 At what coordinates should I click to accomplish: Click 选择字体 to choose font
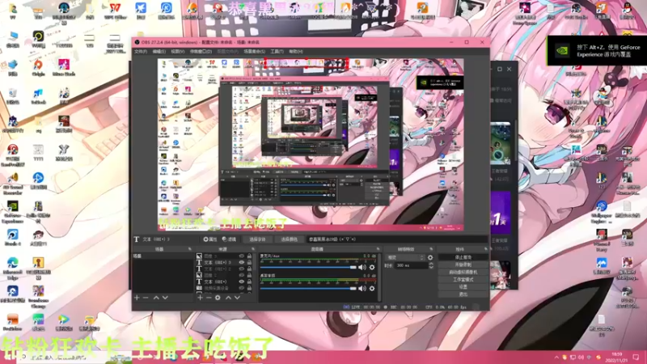pyautogui.click(x=257, y=239)
